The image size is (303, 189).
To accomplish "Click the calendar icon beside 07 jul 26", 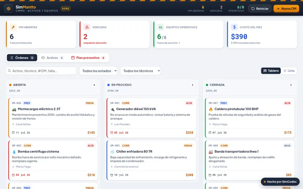I will click(x=210, y=133).
